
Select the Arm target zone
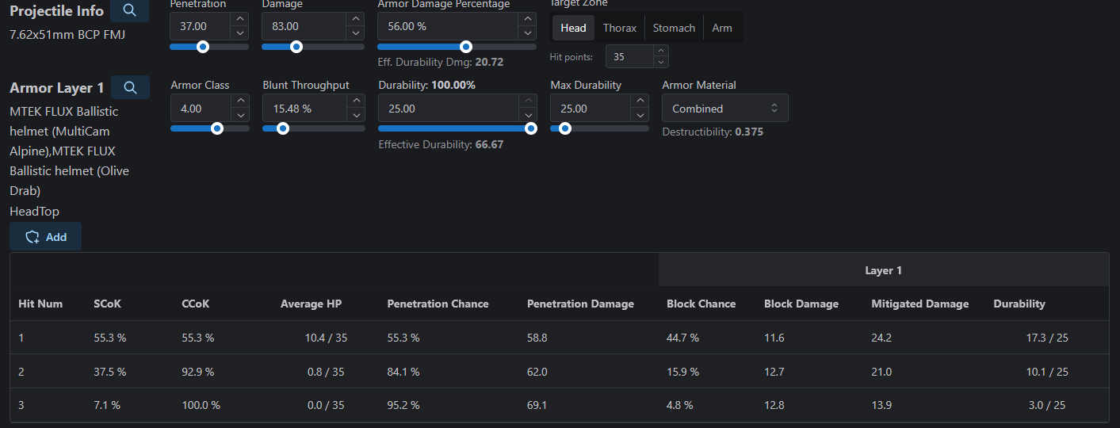coord(722,28)
